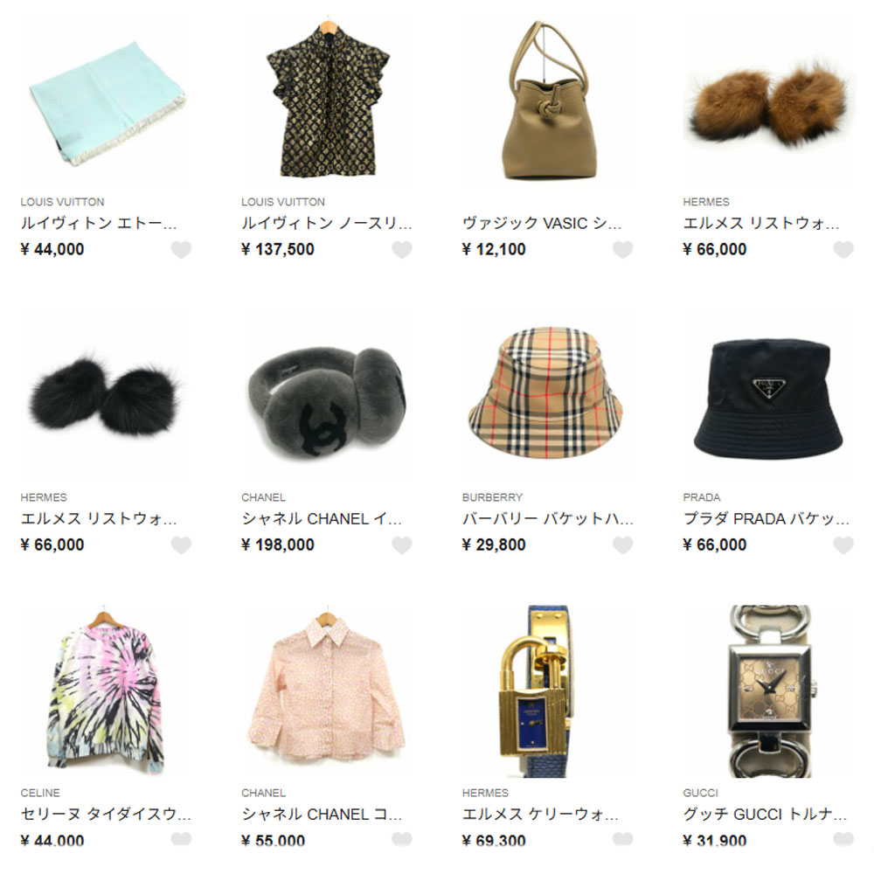Toggle heart on Prada bucket hat
The image size is (874, 874).
click(x=843, y=545)
